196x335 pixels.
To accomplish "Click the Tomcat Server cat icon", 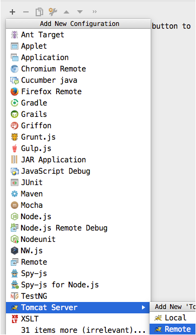I will (x=15, y=307).
